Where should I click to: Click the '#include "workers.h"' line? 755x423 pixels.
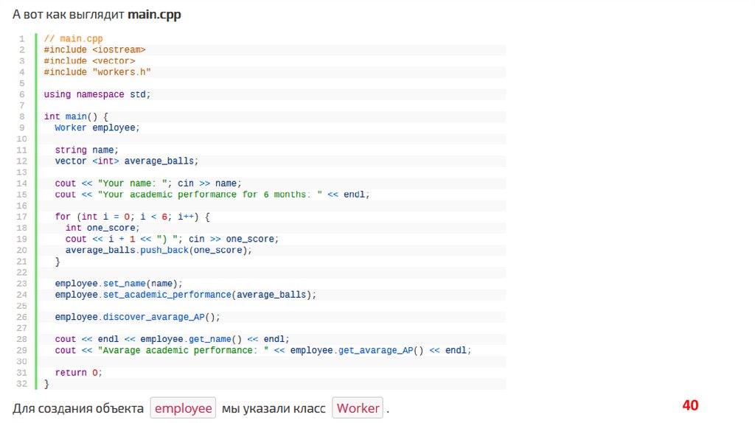point(97,71)
